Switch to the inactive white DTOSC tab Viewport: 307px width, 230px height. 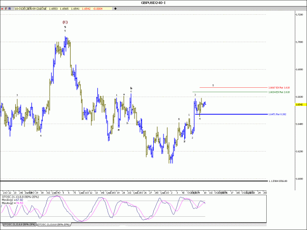coord(54,224)
